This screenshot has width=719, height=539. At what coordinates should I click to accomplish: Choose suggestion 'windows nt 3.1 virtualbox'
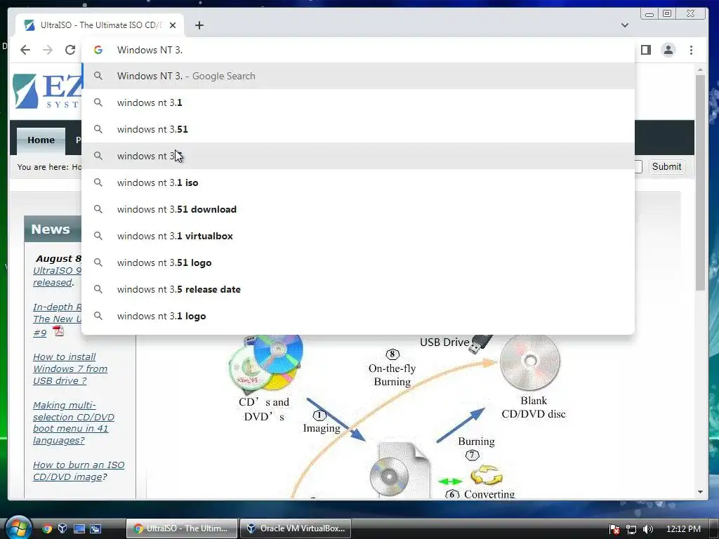click(358, 236)
